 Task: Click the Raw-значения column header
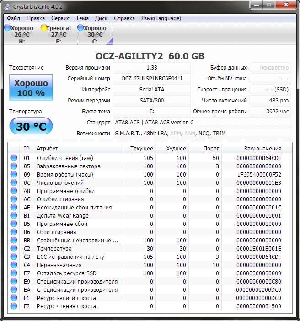[259, 149]
